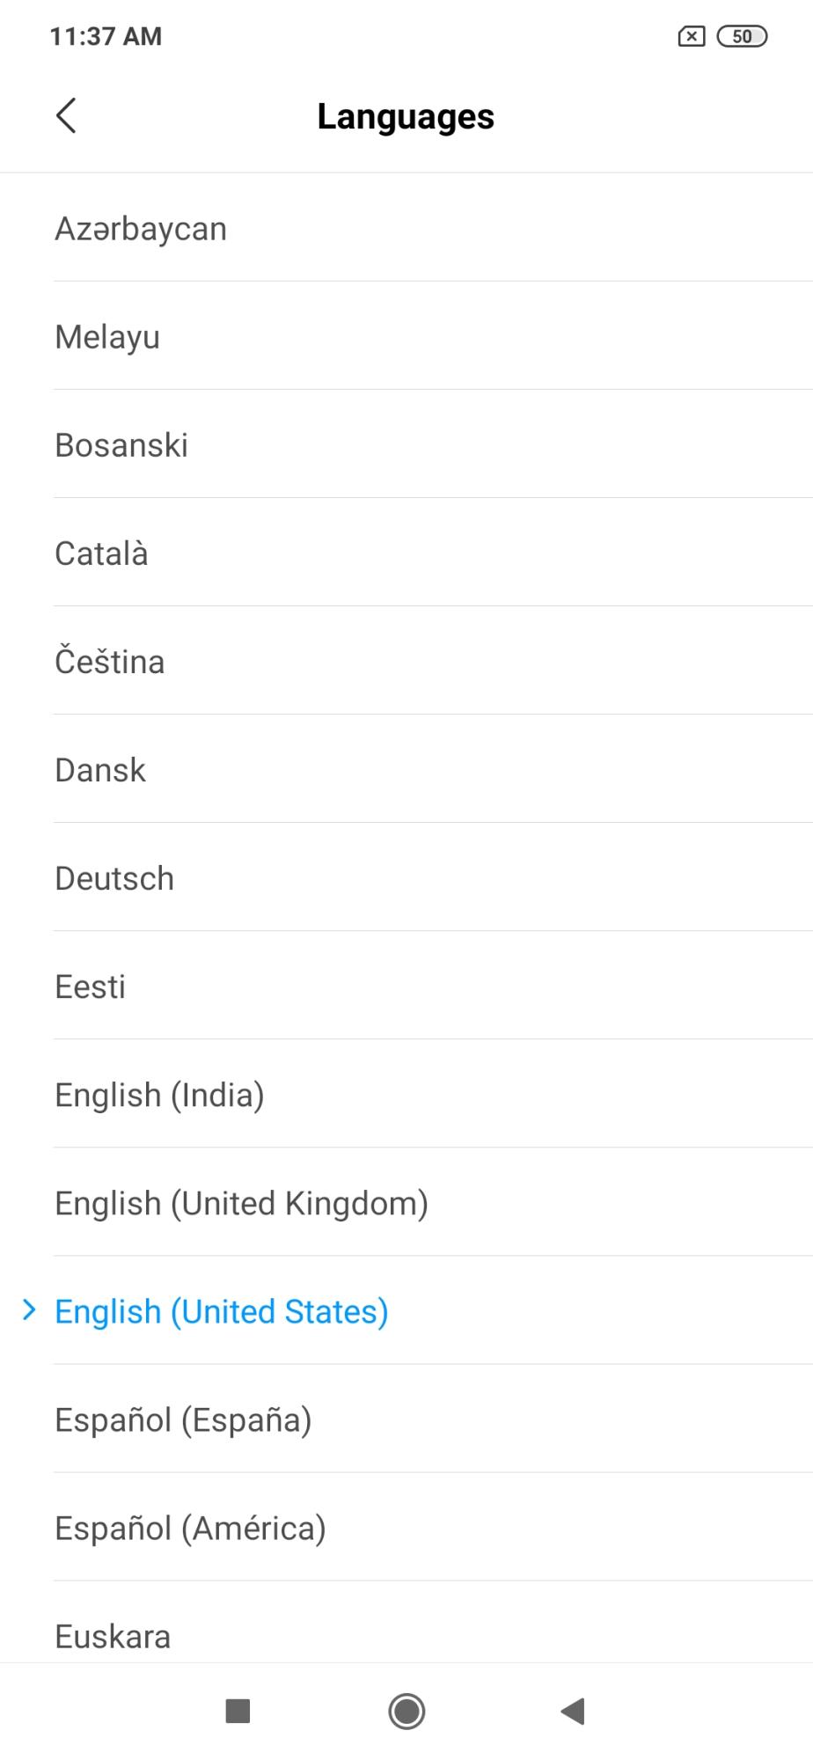Pick Català as the language

point(101,554)
